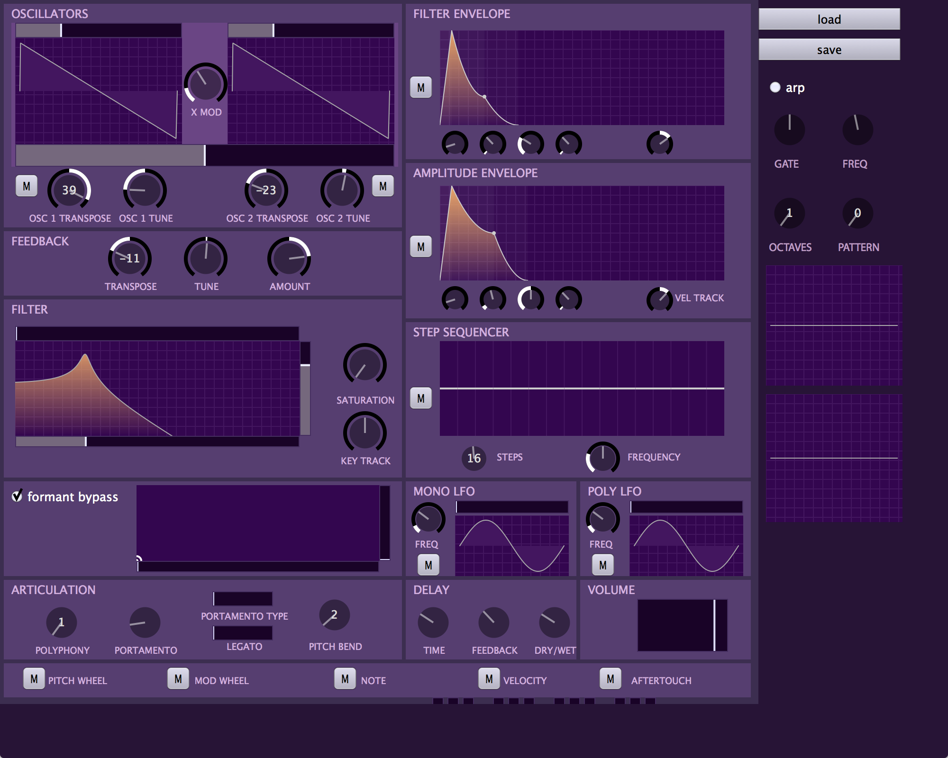The width and height of the screenshot is (948, 758).
Task: Activate MIDI learn for the Filter Envelope
Action: click(x=420, y=87)
